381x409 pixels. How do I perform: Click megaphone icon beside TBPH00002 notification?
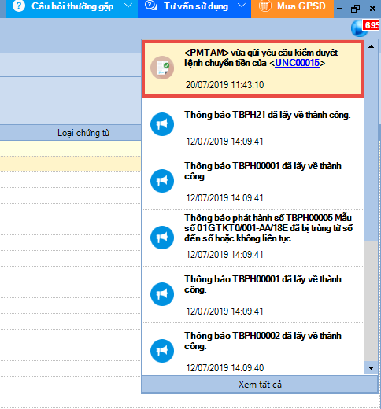162,351
